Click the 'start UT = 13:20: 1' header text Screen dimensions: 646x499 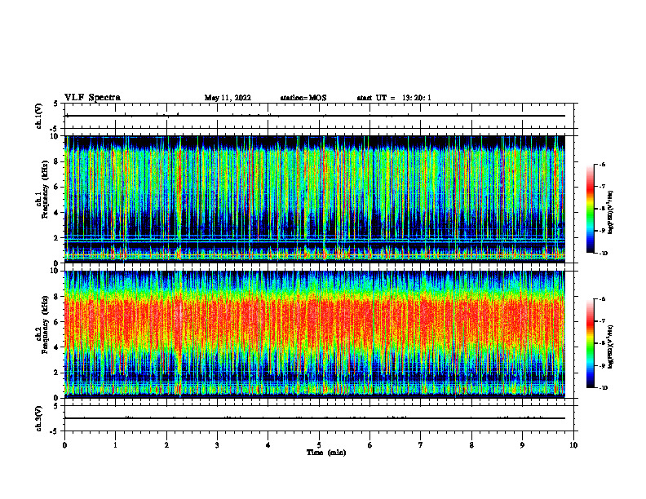(x=394, y=98)
